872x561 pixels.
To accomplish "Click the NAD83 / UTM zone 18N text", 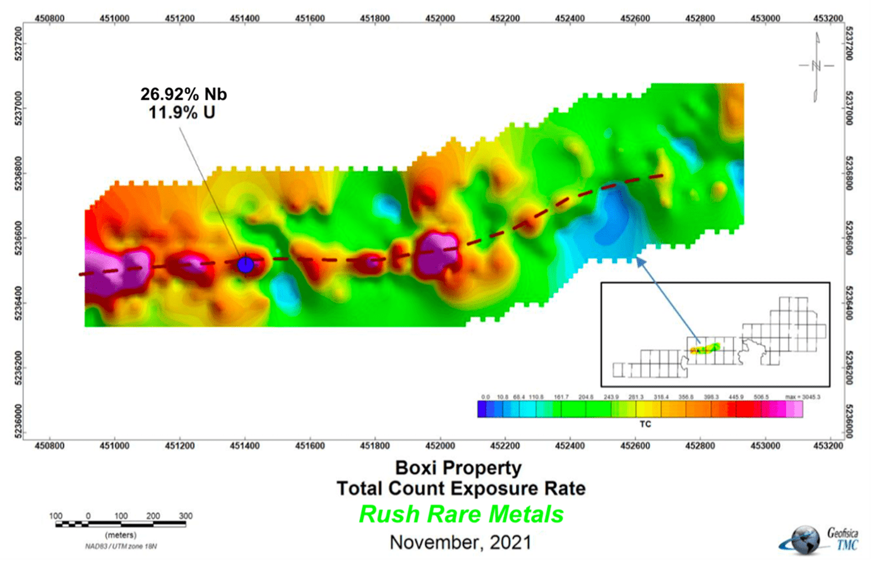I will [x=121, y=546].
